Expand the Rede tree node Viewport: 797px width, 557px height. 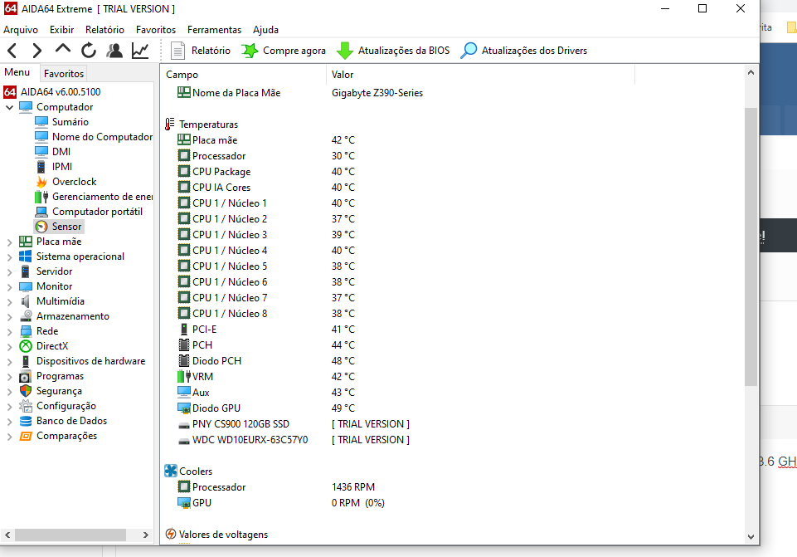point(9,332)
